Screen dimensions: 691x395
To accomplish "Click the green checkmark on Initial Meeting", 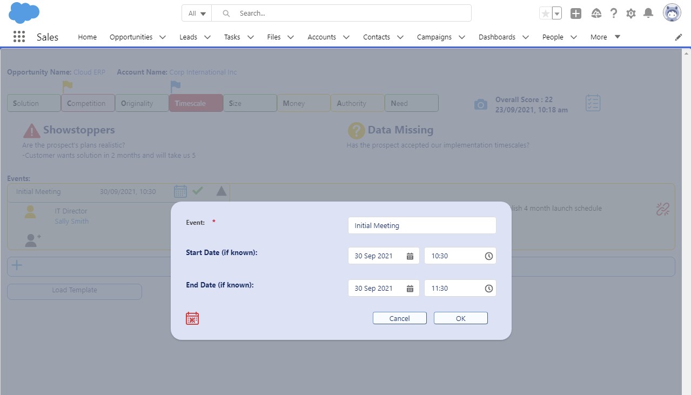I will [x=198, y=191].
